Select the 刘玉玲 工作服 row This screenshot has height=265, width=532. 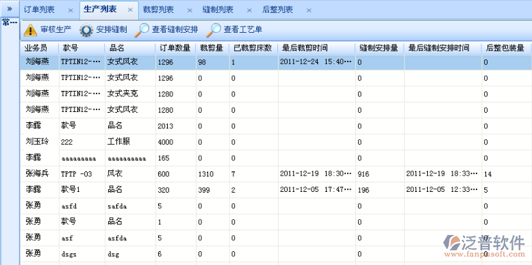[x=276, y=142]
